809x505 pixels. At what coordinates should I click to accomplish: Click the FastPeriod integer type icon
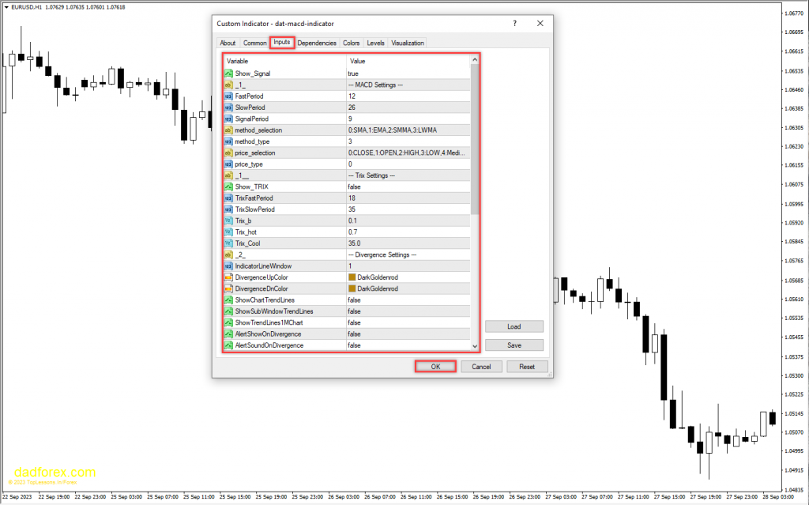coord(228,96)
